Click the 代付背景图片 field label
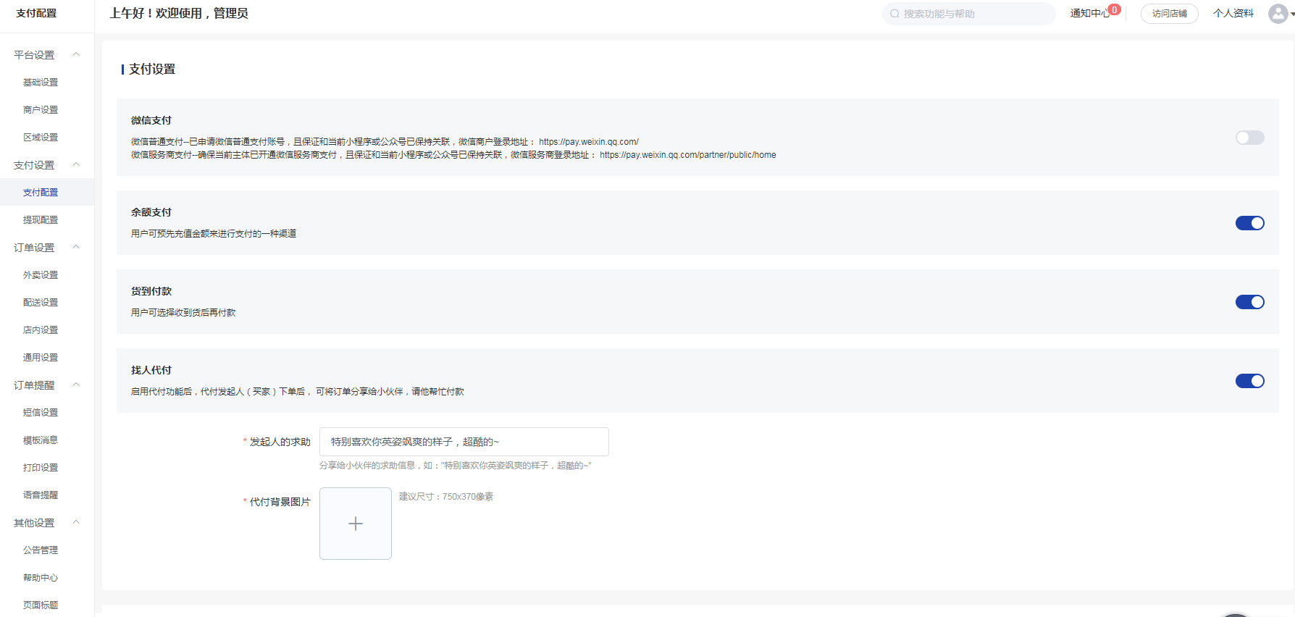This screenshot has width=1295, height=617. tap(280, 502)
